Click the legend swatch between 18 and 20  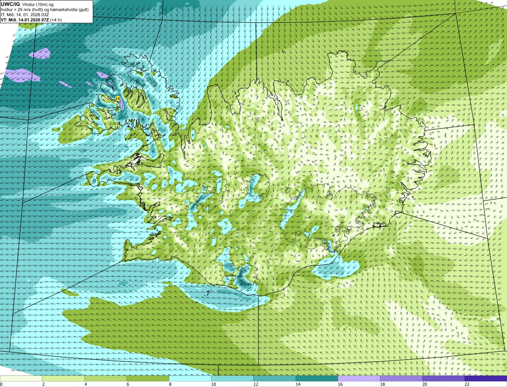(401, 378)
